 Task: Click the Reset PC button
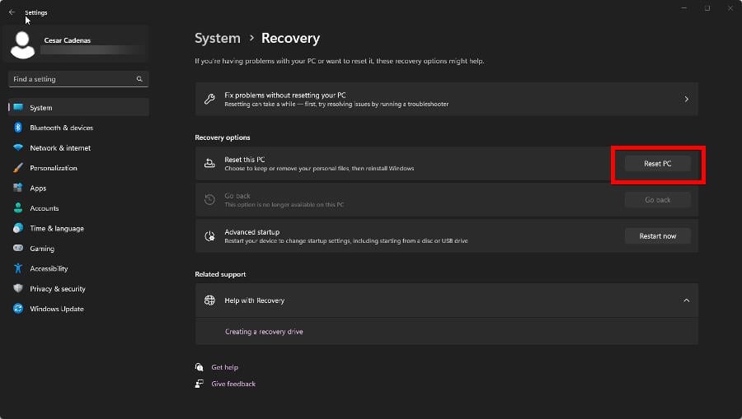657,164
